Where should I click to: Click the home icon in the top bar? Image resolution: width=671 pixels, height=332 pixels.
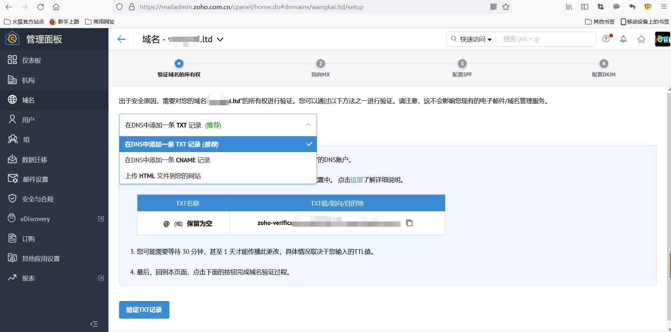click(641, 39)
